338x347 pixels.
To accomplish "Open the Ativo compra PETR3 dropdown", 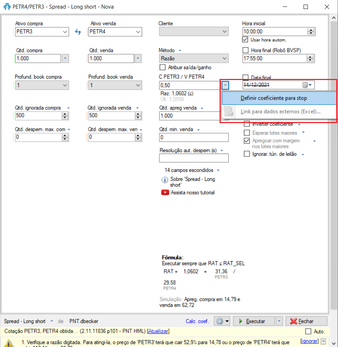I will tap(65, 32).
